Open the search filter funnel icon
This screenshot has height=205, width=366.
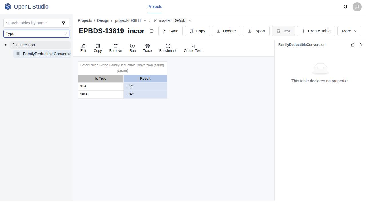(x=63, y=23)
